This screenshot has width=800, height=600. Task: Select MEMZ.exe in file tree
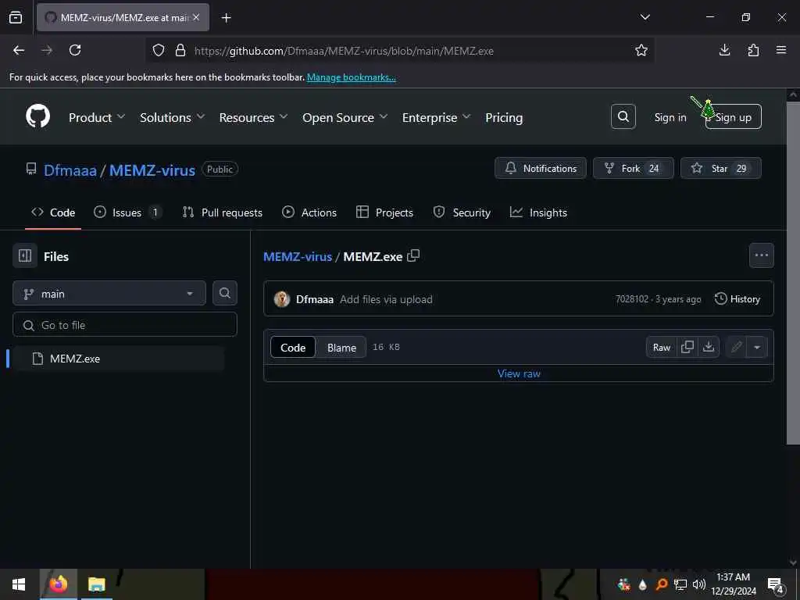[118, 359]
